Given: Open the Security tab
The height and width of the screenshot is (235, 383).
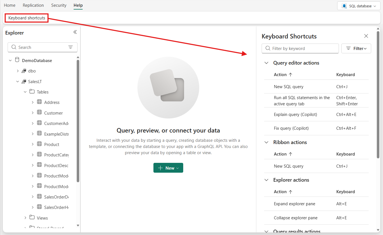Looking at the screenshot, I should [59, 5].
